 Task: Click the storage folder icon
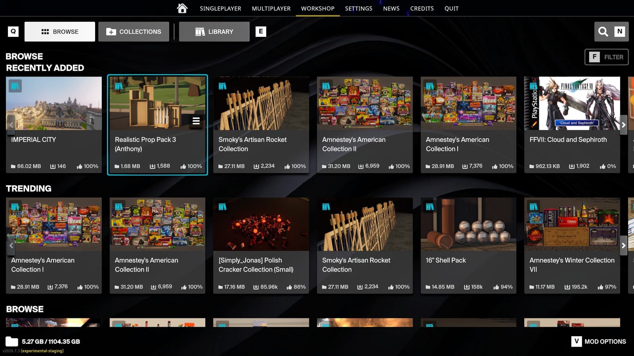12,341
